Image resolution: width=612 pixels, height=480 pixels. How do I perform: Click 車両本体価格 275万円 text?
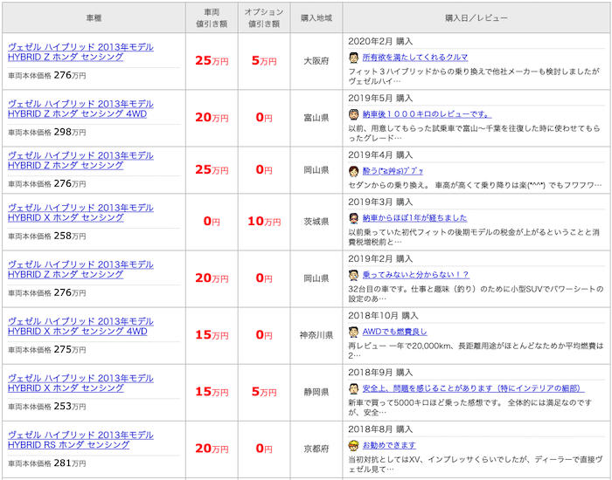pos(47,350)
